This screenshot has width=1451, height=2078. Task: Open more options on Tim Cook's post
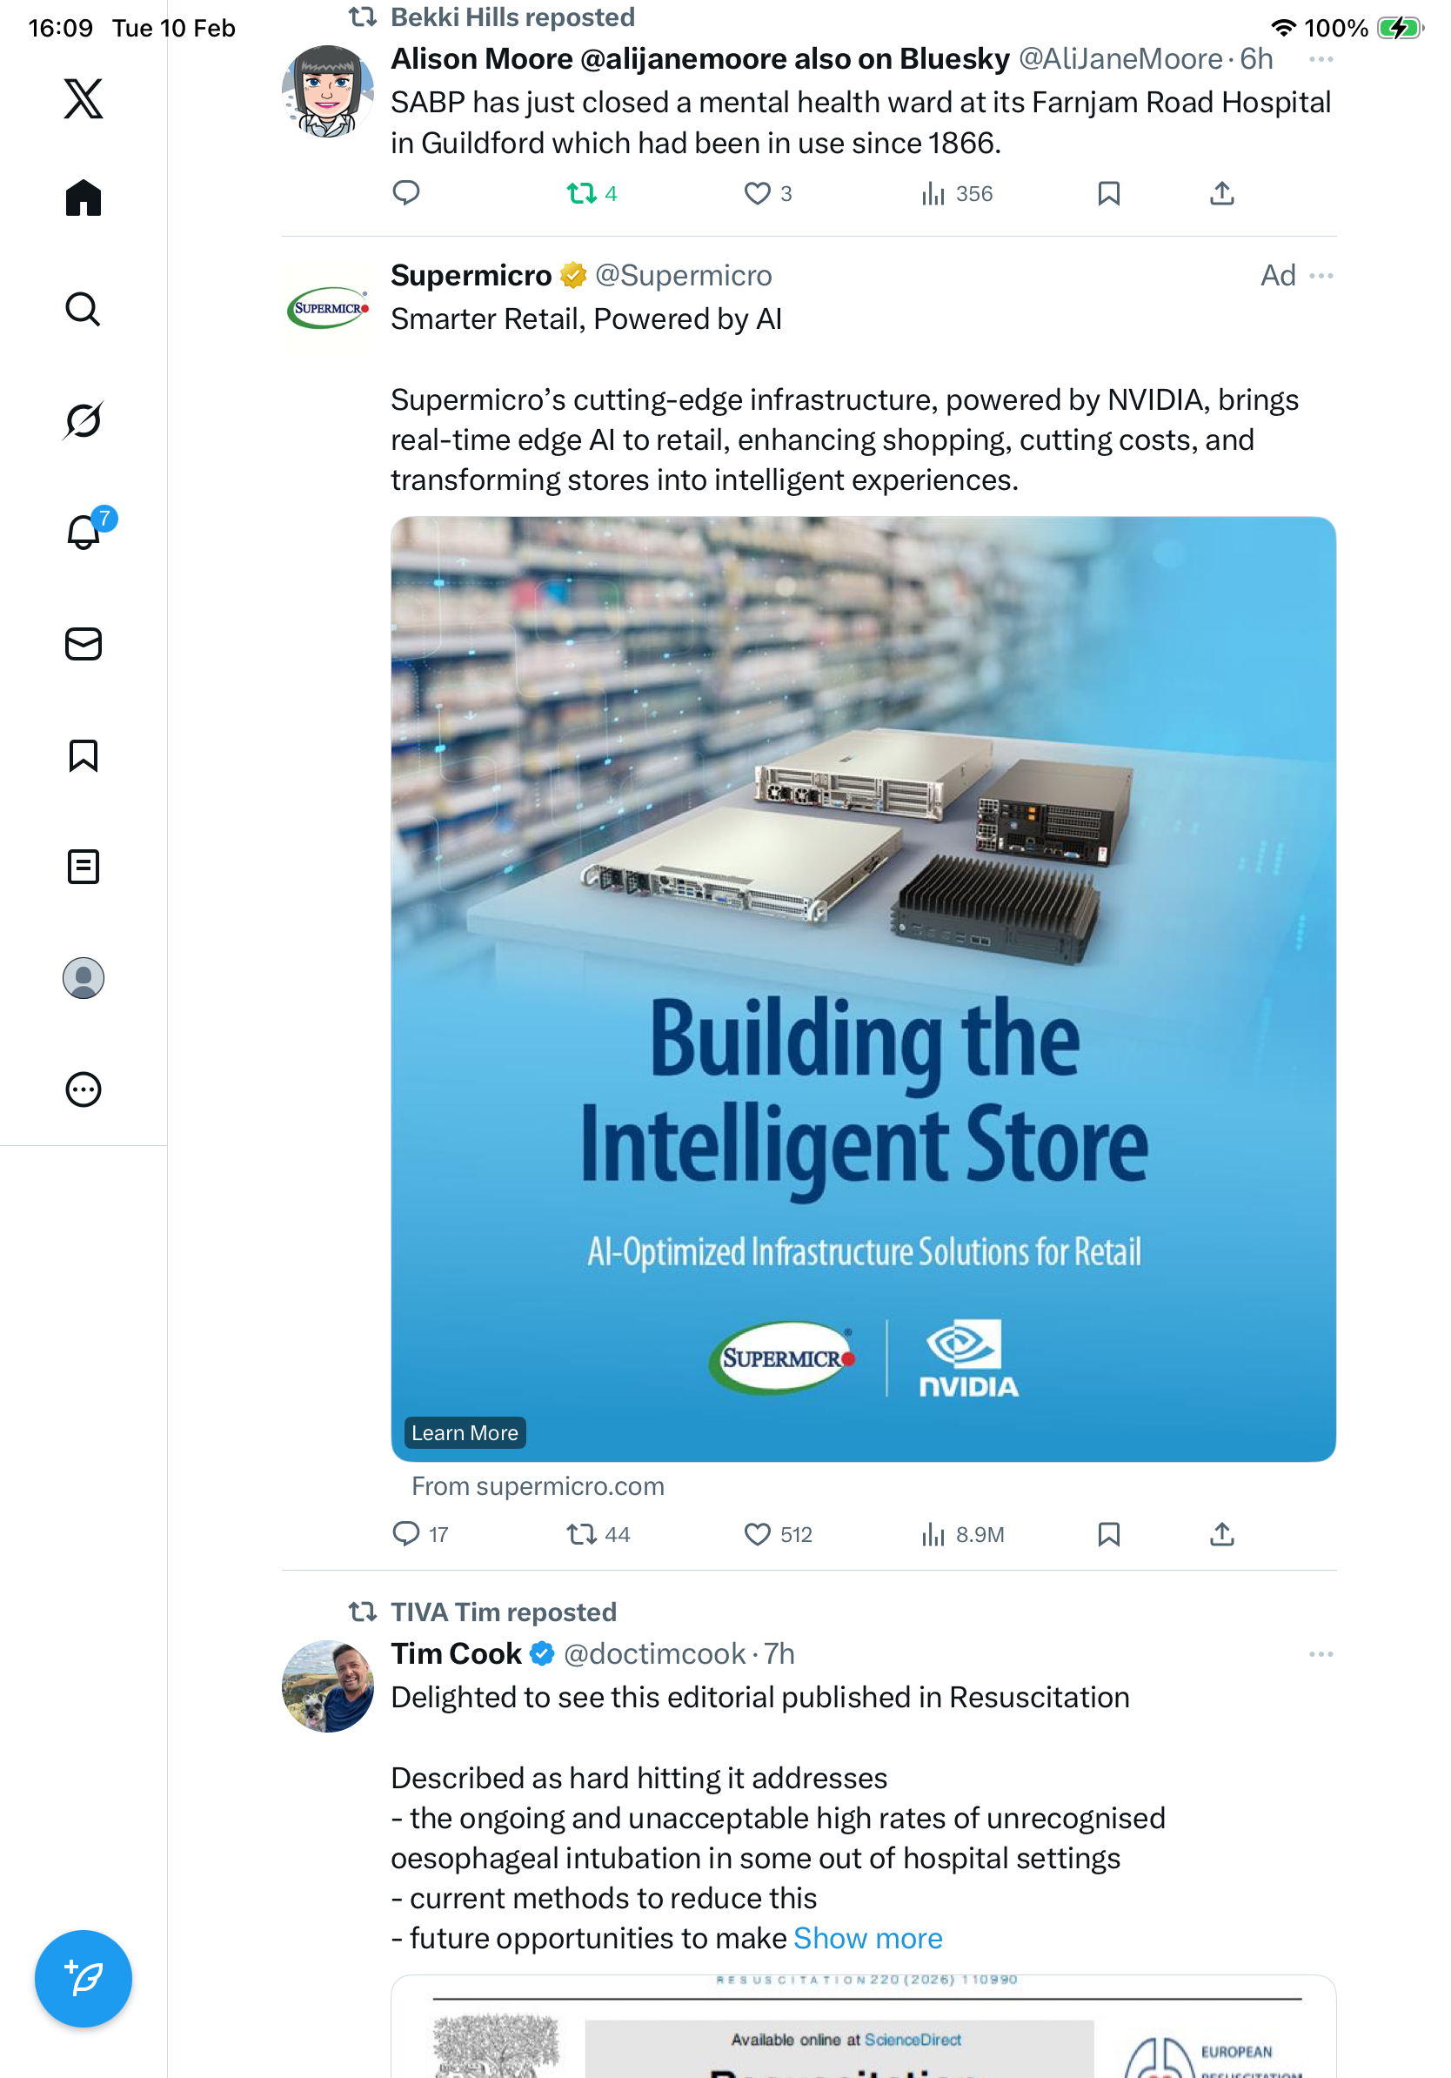1321,1654
